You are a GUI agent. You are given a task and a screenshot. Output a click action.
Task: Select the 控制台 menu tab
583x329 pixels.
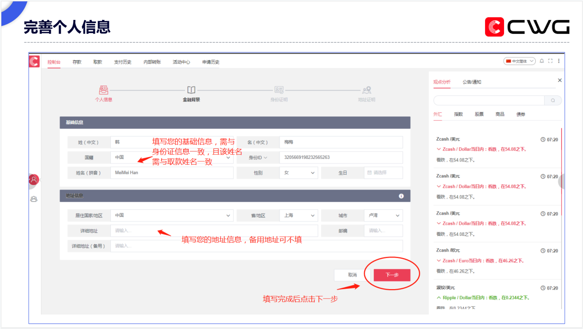pos(54,62)
